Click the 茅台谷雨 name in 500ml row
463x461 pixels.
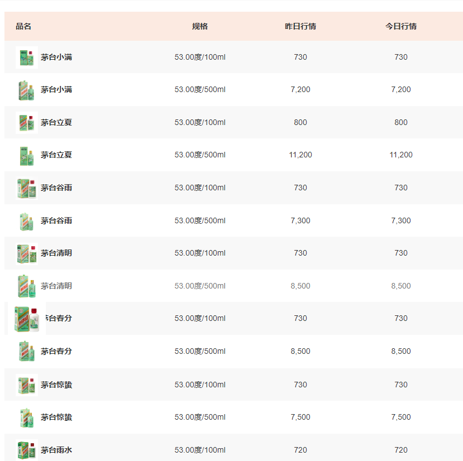coord(56,221)
